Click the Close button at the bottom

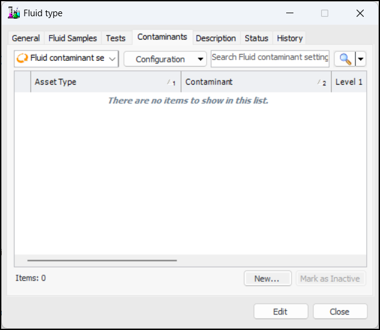click(x=340, y=311)
